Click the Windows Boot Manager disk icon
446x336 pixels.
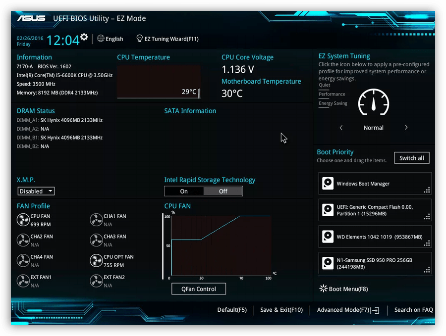328,184
